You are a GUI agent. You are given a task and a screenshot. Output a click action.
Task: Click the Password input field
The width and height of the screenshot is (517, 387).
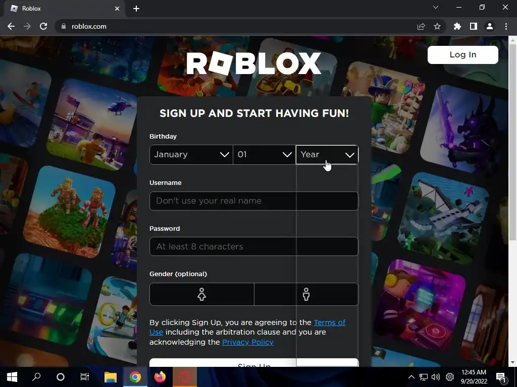pyautogui.click(x=254, y=246)
